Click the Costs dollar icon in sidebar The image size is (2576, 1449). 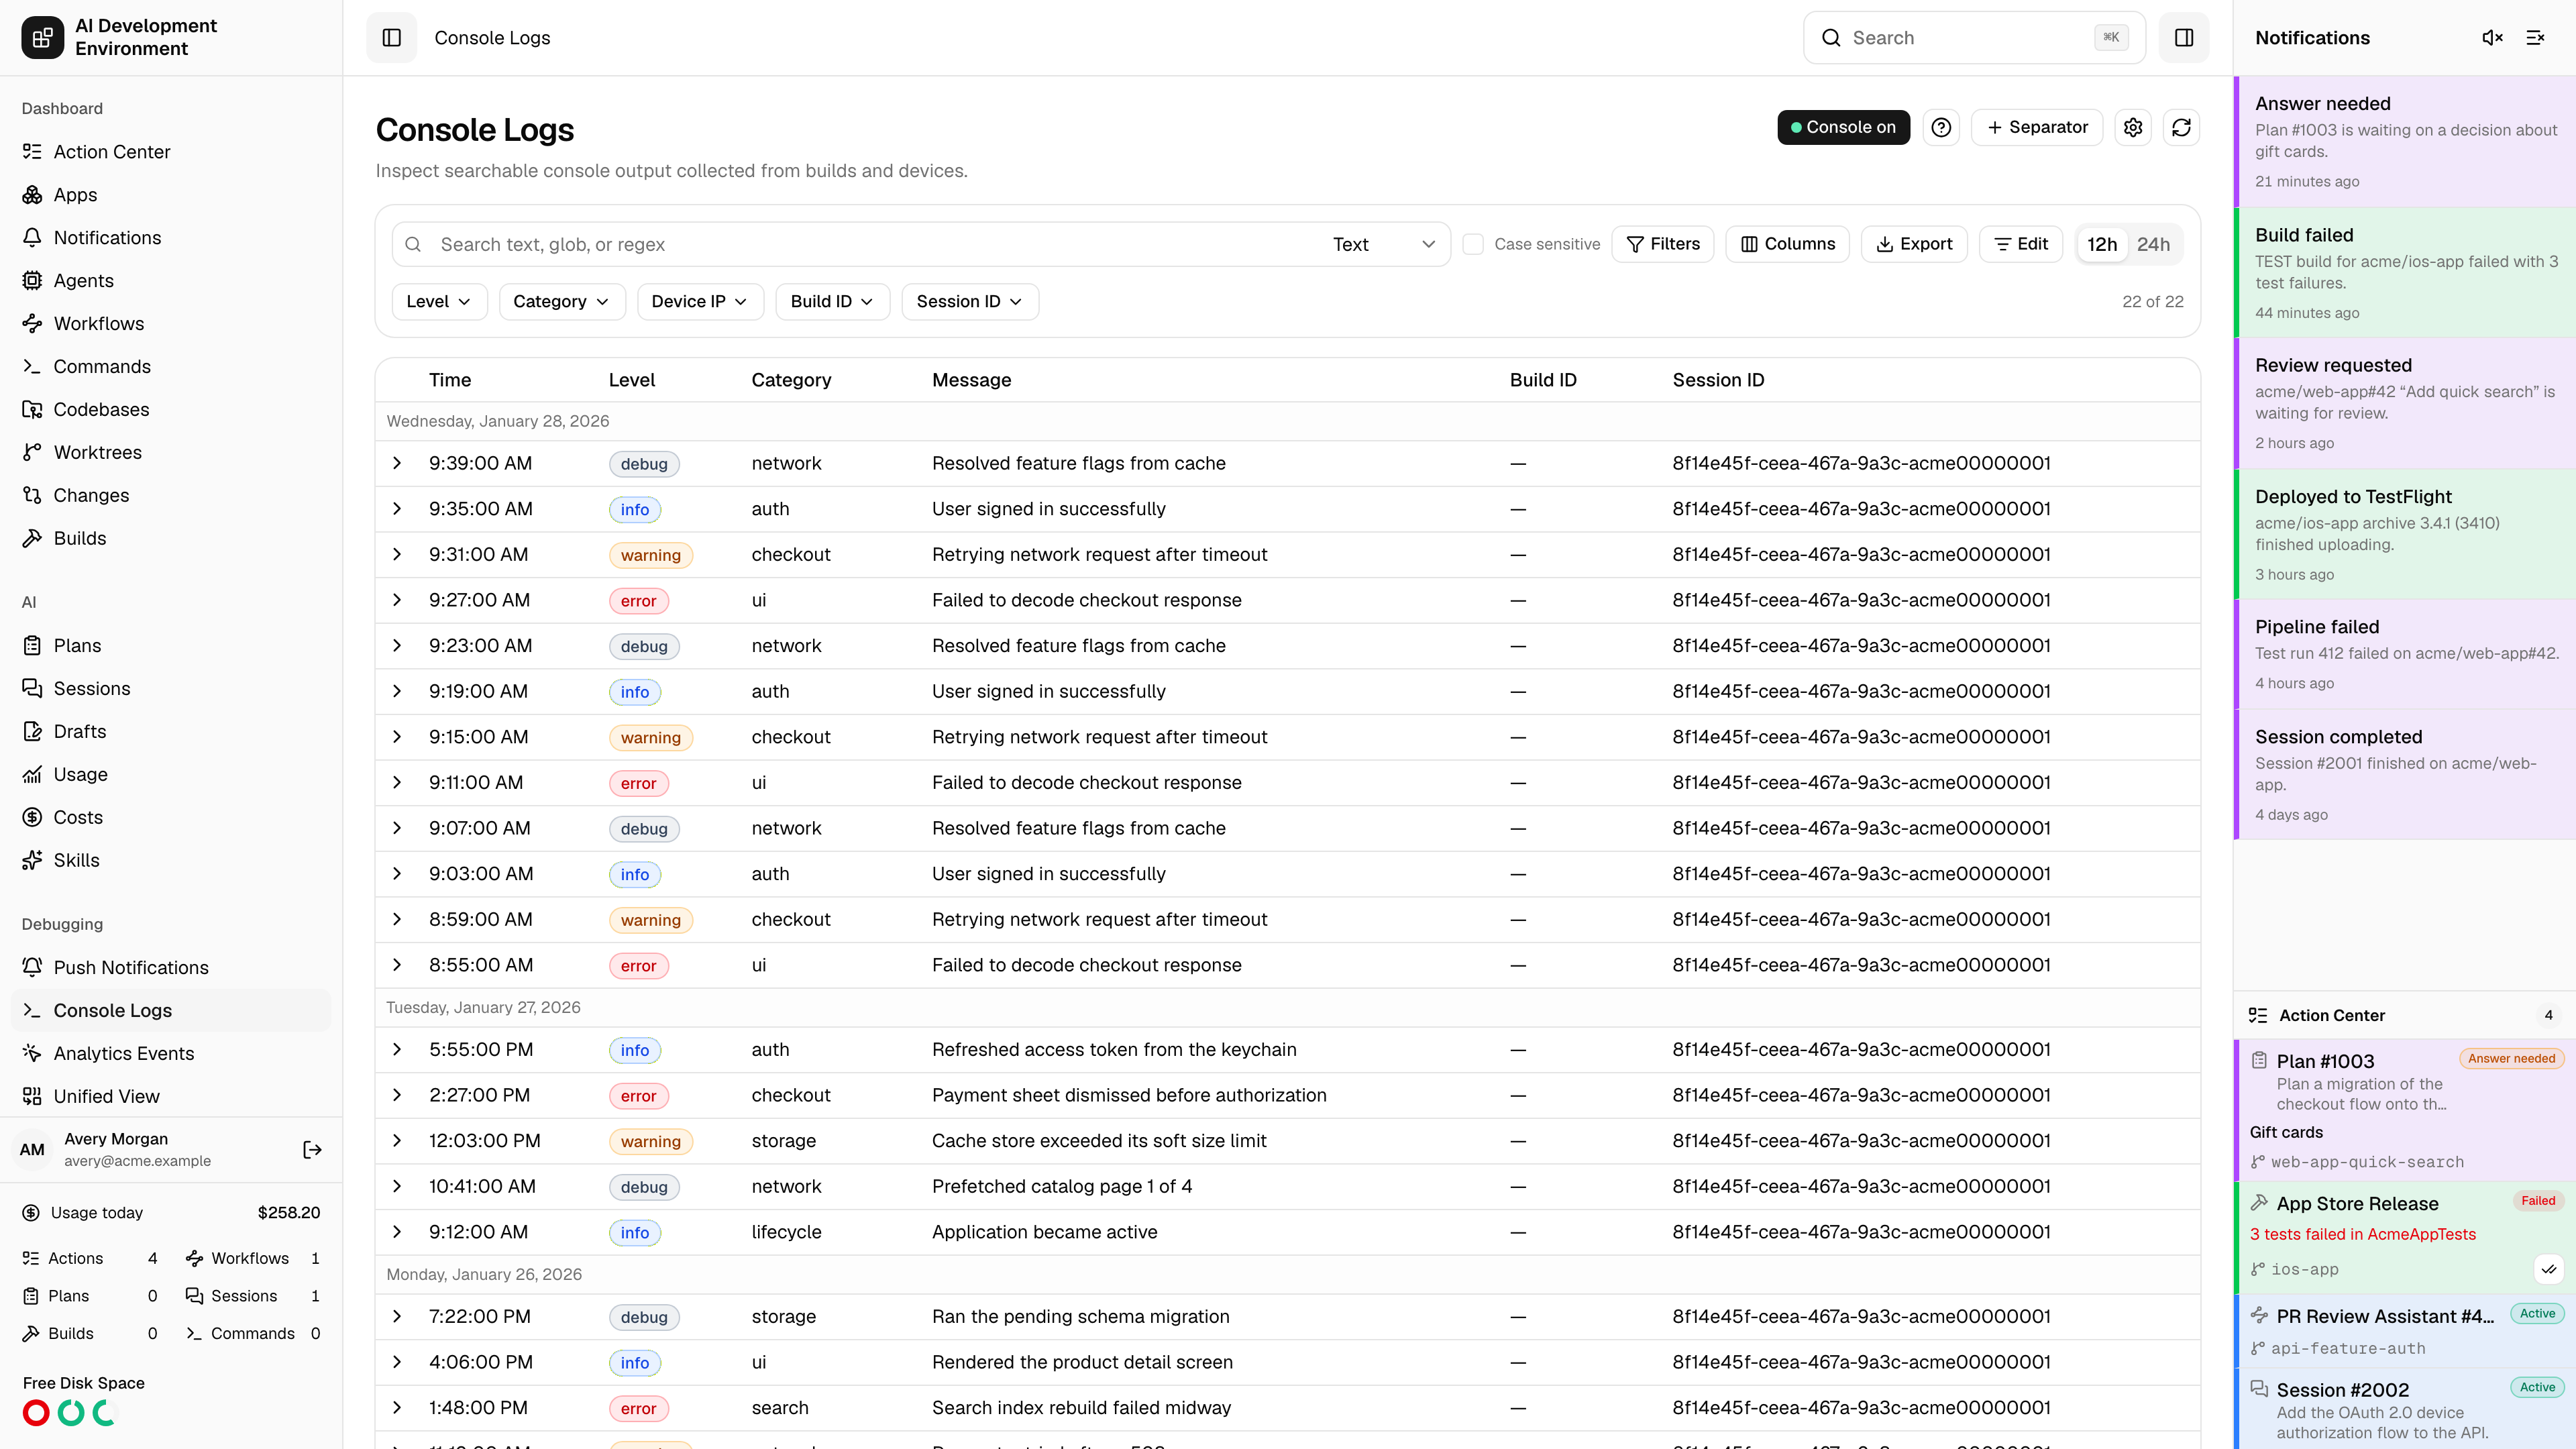pos(32,818)
